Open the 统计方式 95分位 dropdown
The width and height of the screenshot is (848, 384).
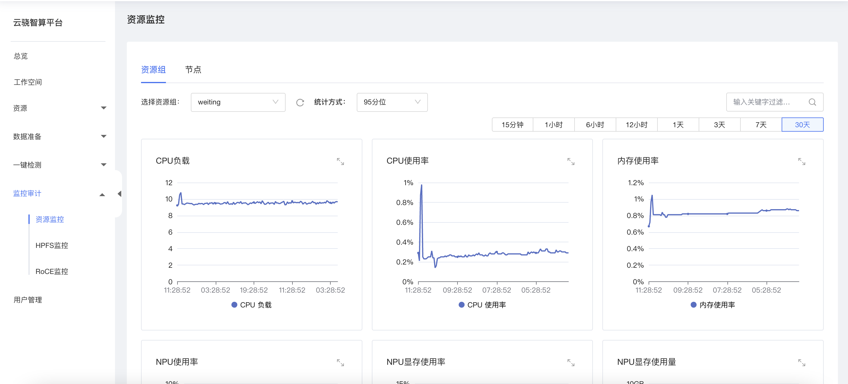[392, 102]
